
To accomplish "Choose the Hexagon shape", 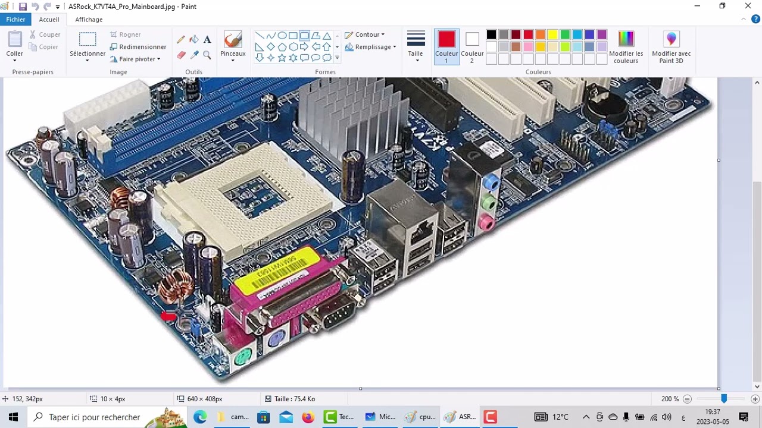I will tap(293, 47).
